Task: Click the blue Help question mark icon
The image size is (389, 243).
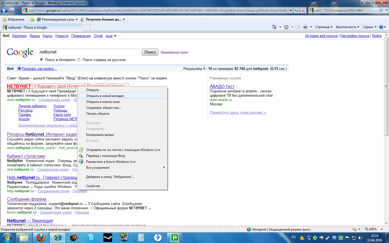Action: 381,27
